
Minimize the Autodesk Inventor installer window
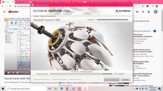coord(119,5)
